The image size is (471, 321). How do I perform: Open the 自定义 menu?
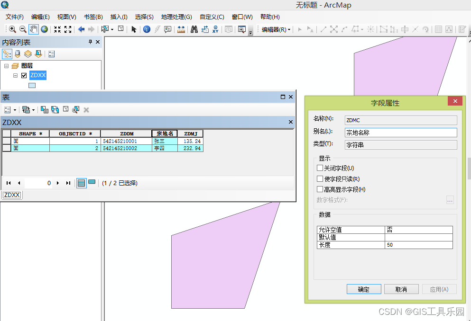tap(212, 17)
